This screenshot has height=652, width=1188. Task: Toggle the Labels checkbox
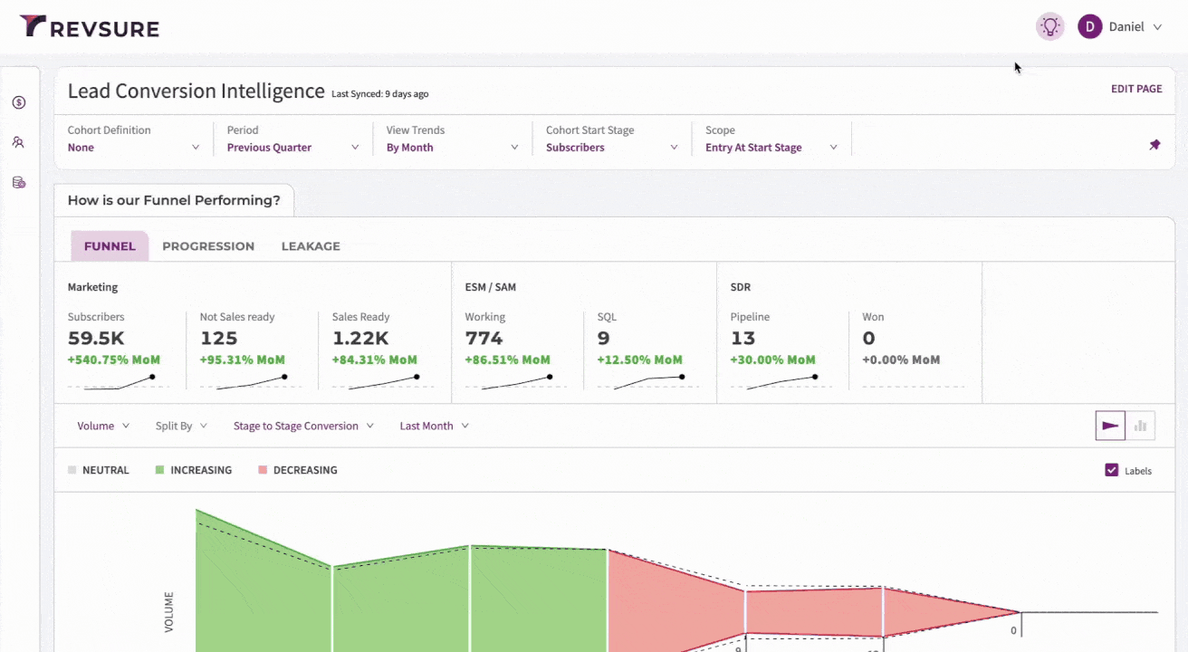(1112, 470)
